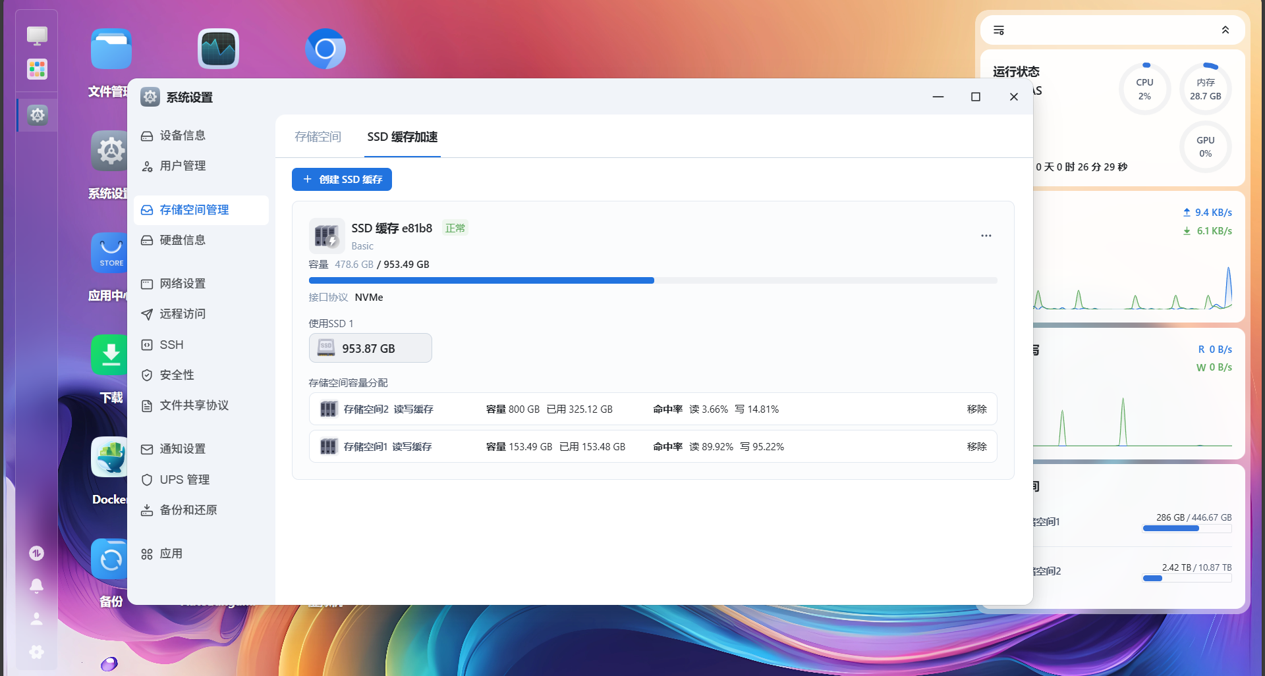Open 安全性 in settings sidebar
This screenshot has width=1265, height=676.
(x=201, y=375)
